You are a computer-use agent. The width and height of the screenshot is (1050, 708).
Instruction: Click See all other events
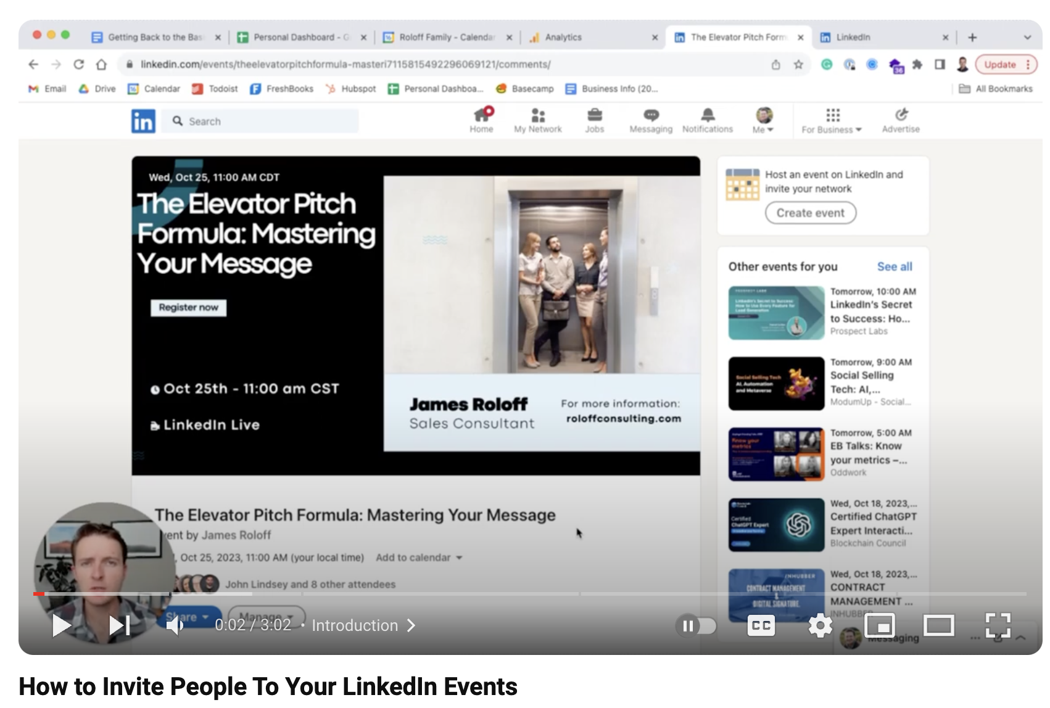tap(895, 266)
